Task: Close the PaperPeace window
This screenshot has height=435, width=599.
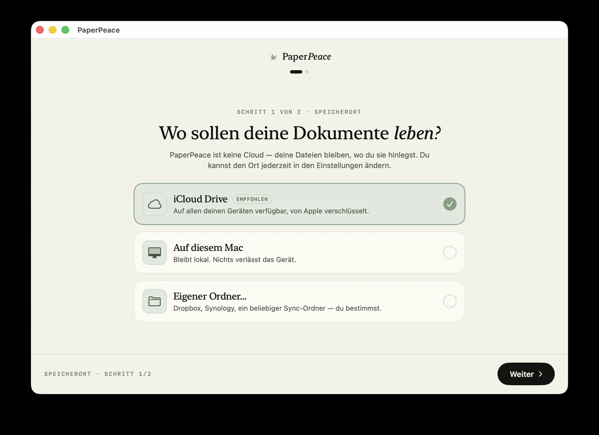Action: click(x=40, y=30)
